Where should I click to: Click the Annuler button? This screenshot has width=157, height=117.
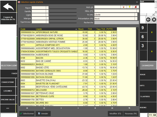(43, 114)
